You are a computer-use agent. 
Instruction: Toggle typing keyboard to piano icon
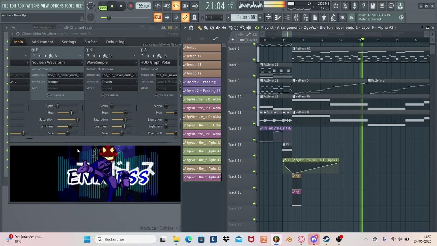tap(158, 17)
